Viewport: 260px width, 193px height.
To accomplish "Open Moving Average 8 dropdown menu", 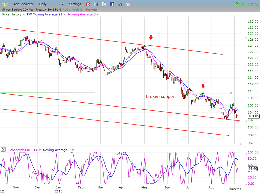I will [x=98, y=14].
